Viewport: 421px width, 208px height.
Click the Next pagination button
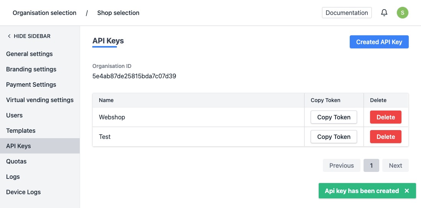(395, 165)
